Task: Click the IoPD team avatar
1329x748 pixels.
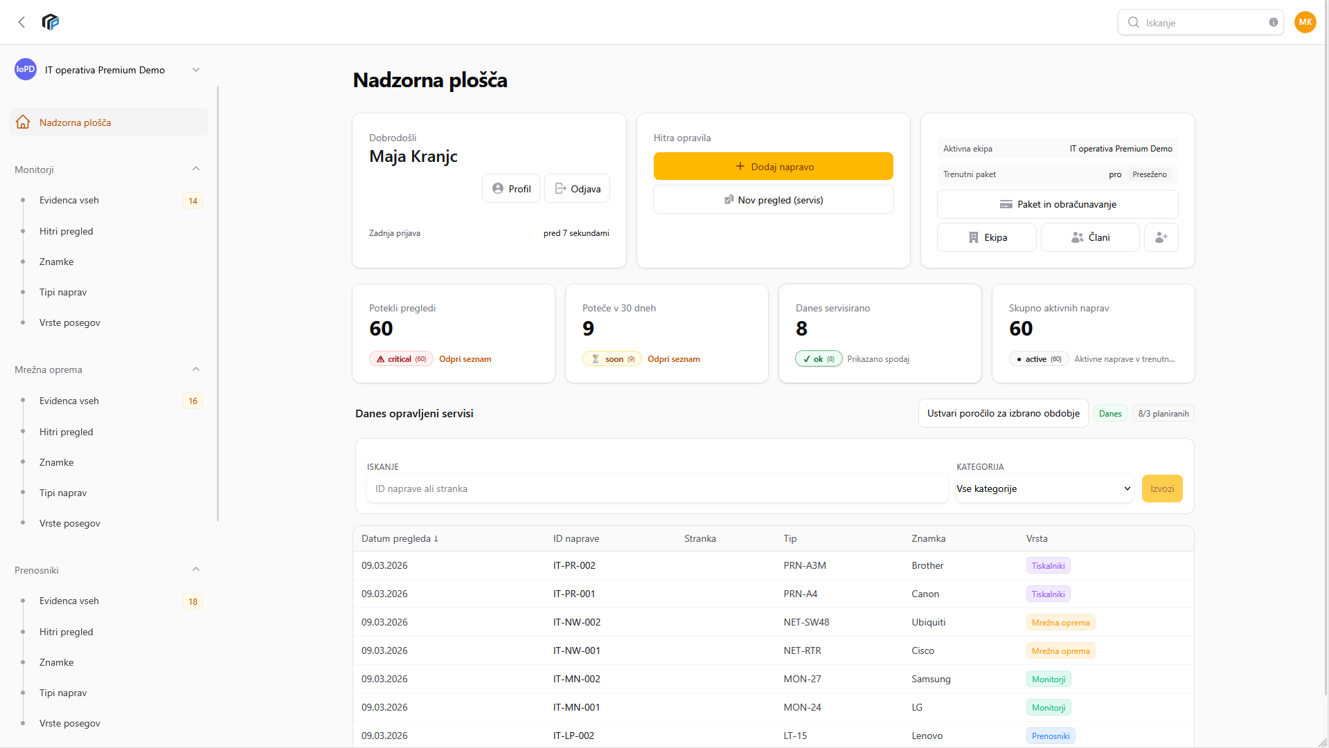Action: pyautogui.click(x=26, y=69)
